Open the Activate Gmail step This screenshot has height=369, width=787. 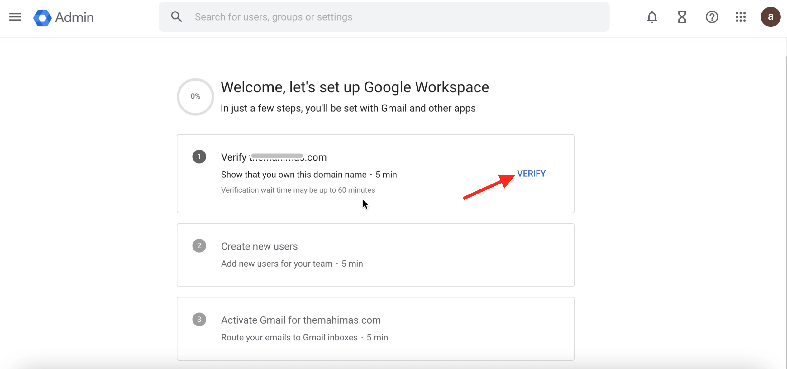(375, 329)
